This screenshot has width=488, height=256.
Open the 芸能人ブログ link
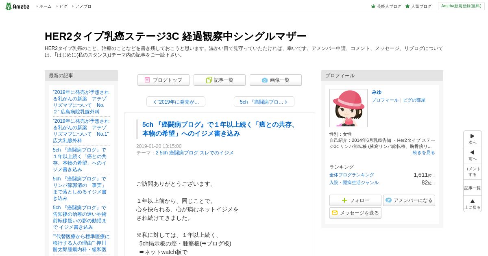(389, 7)
